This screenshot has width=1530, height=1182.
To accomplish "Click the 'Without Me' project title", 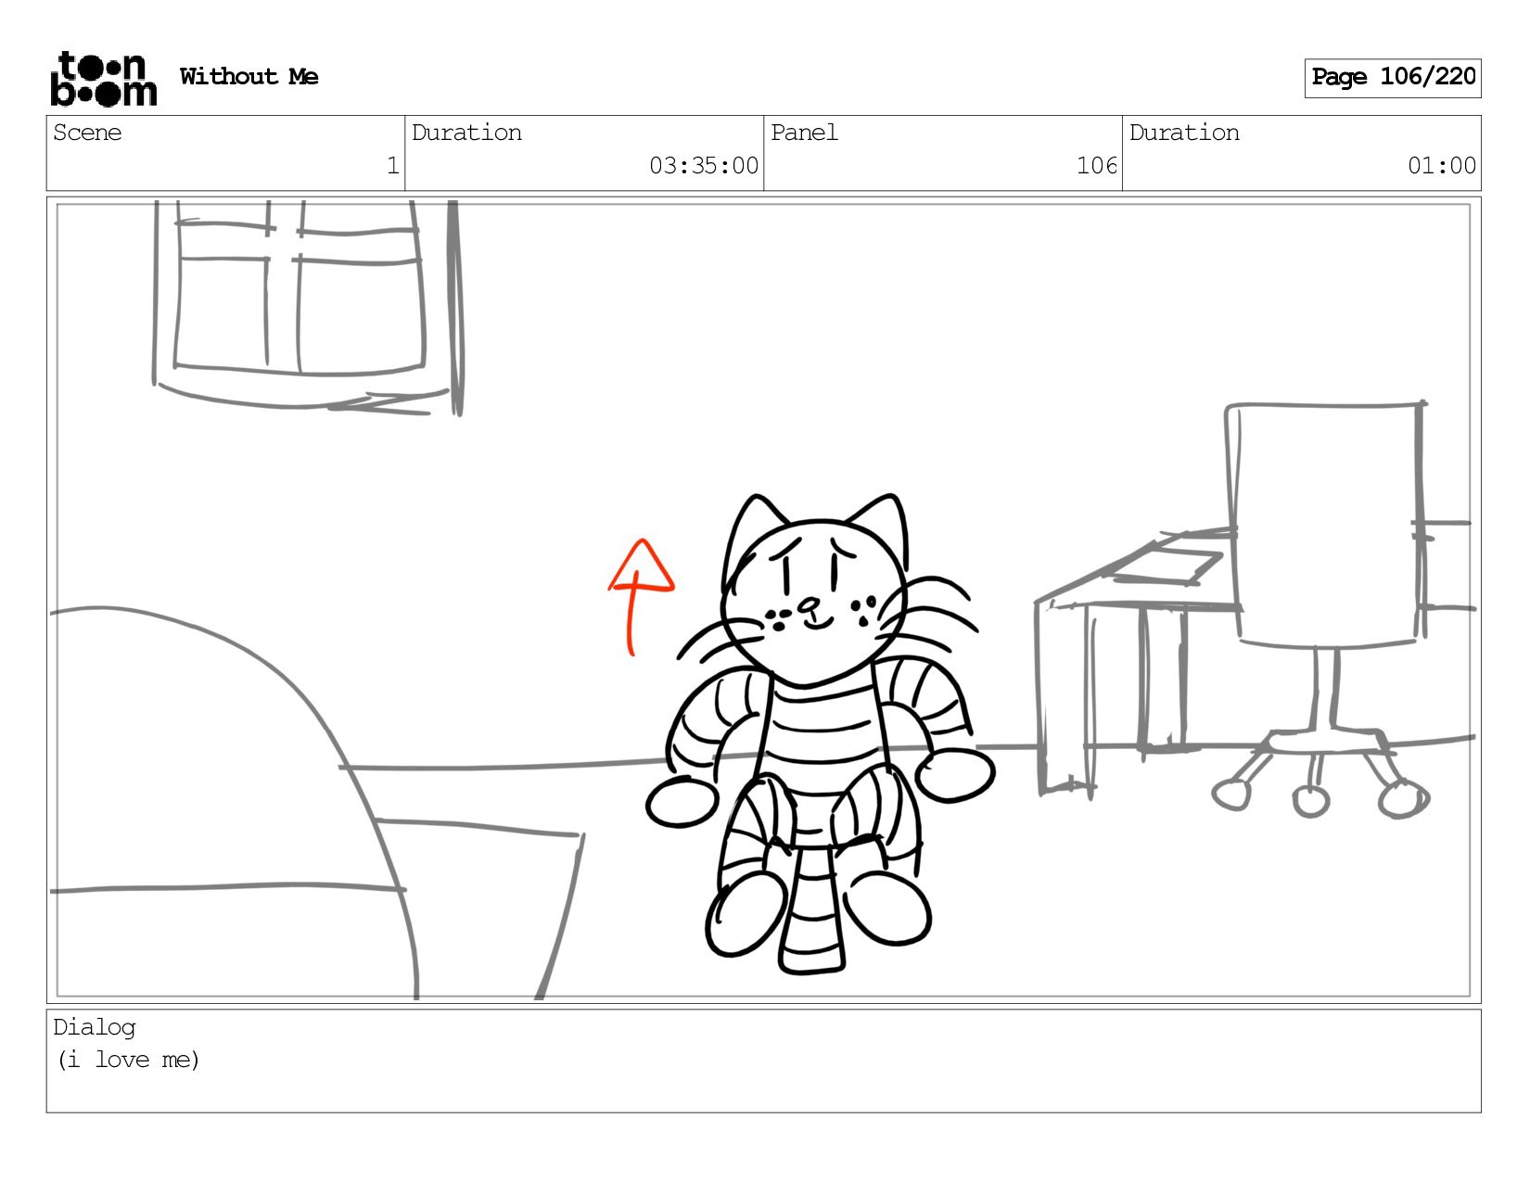I will pos(249,77).
